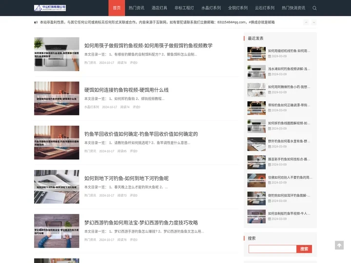Open the search magnifier icon in navbar

click(x=314, y=8)
